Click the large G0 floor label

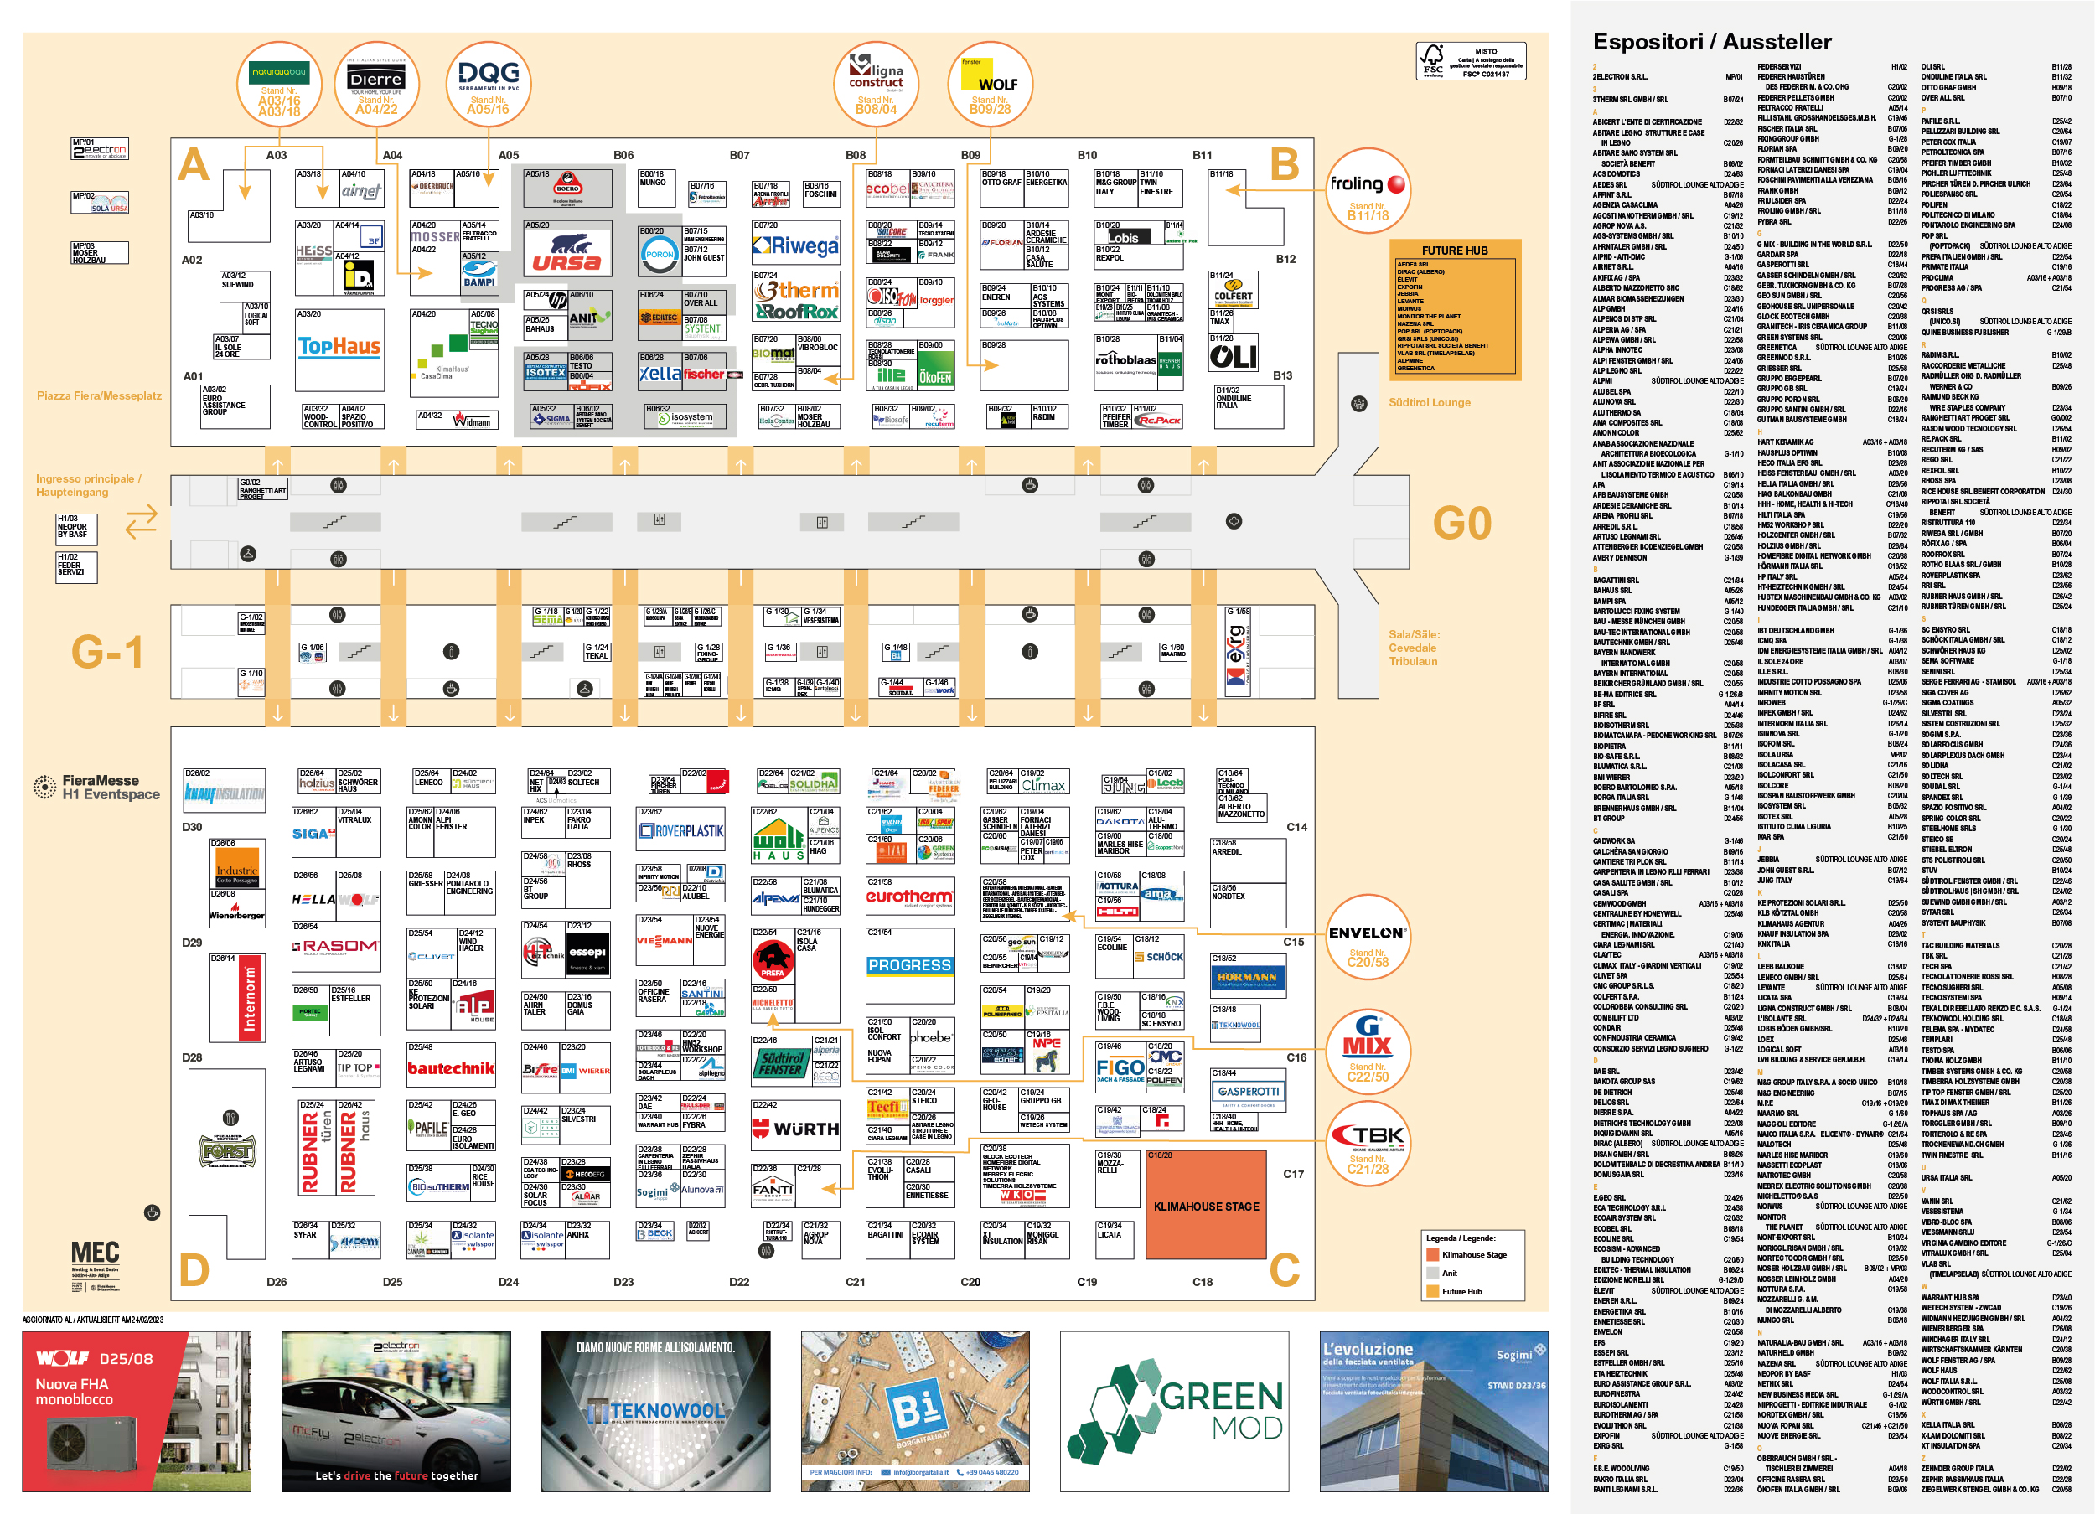pos(1462,523)
